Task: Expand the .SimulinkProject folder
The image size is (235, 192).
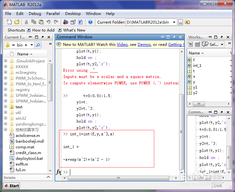Action: pyautogui.click(x=6, y=61)
